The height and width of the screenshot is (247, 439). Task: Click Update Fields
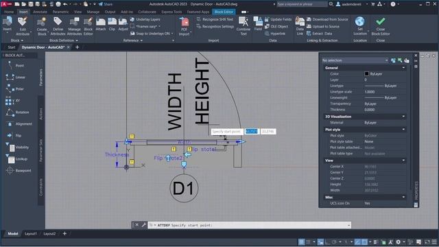pyautogui.click(x=278, y=19)
